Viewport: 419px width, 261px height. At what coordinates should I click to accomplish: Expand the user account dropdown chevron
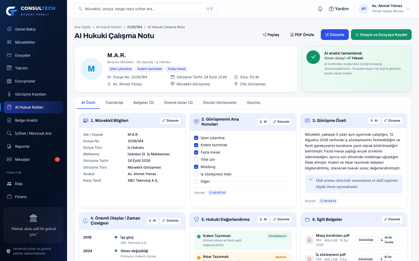(x=408, y=9)
